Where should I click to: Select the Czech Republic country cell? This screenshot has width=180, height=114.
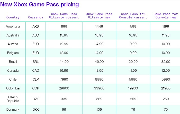tap(13, 99)
